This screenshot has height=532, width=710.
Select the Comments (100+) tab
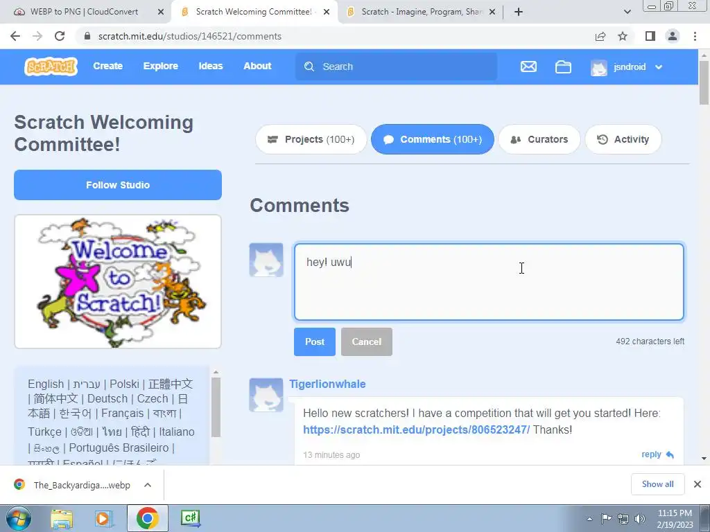(433, 139)
